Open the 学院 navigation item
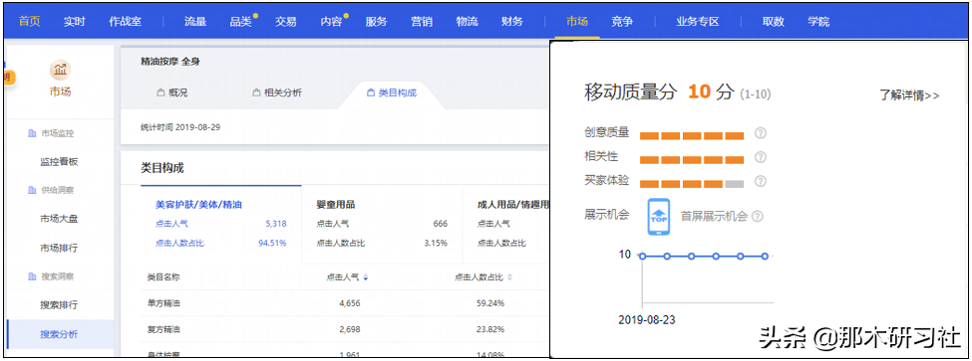972x361 pixels. pos(818,22)
